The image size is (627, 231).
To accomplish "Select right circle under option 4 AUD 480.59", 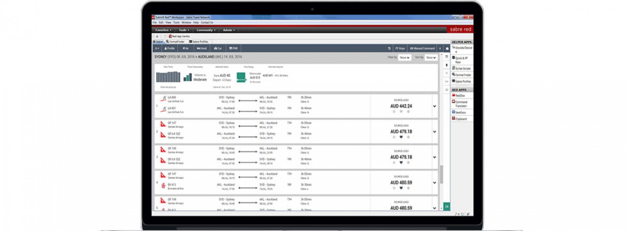I will 408,188.
